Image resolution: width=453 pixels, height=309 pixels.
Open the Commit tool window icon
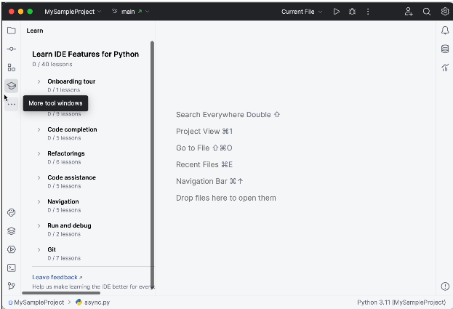tap(11, 49)
